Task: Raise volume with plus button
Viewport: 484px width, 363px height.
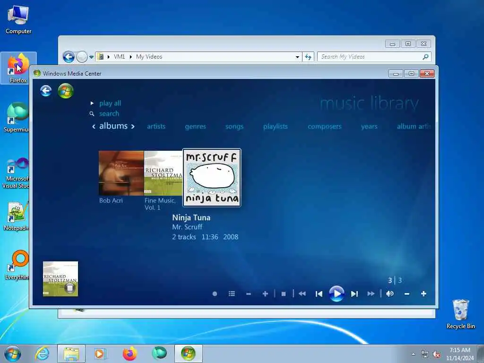Action: pyautogui.click(x=423, y=294)
